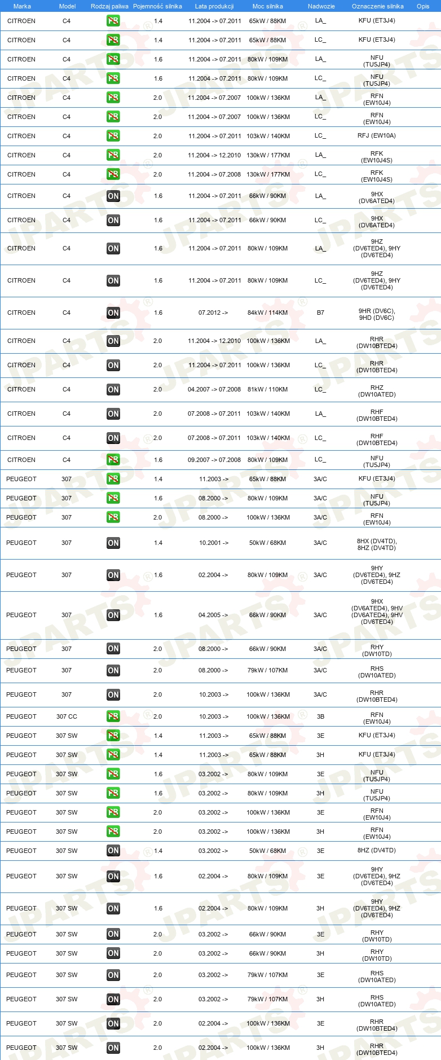Click ON icon in Citroen C4 RHF LA_ row
Viewport: 441px width, 1060px height.
point(113,414)
